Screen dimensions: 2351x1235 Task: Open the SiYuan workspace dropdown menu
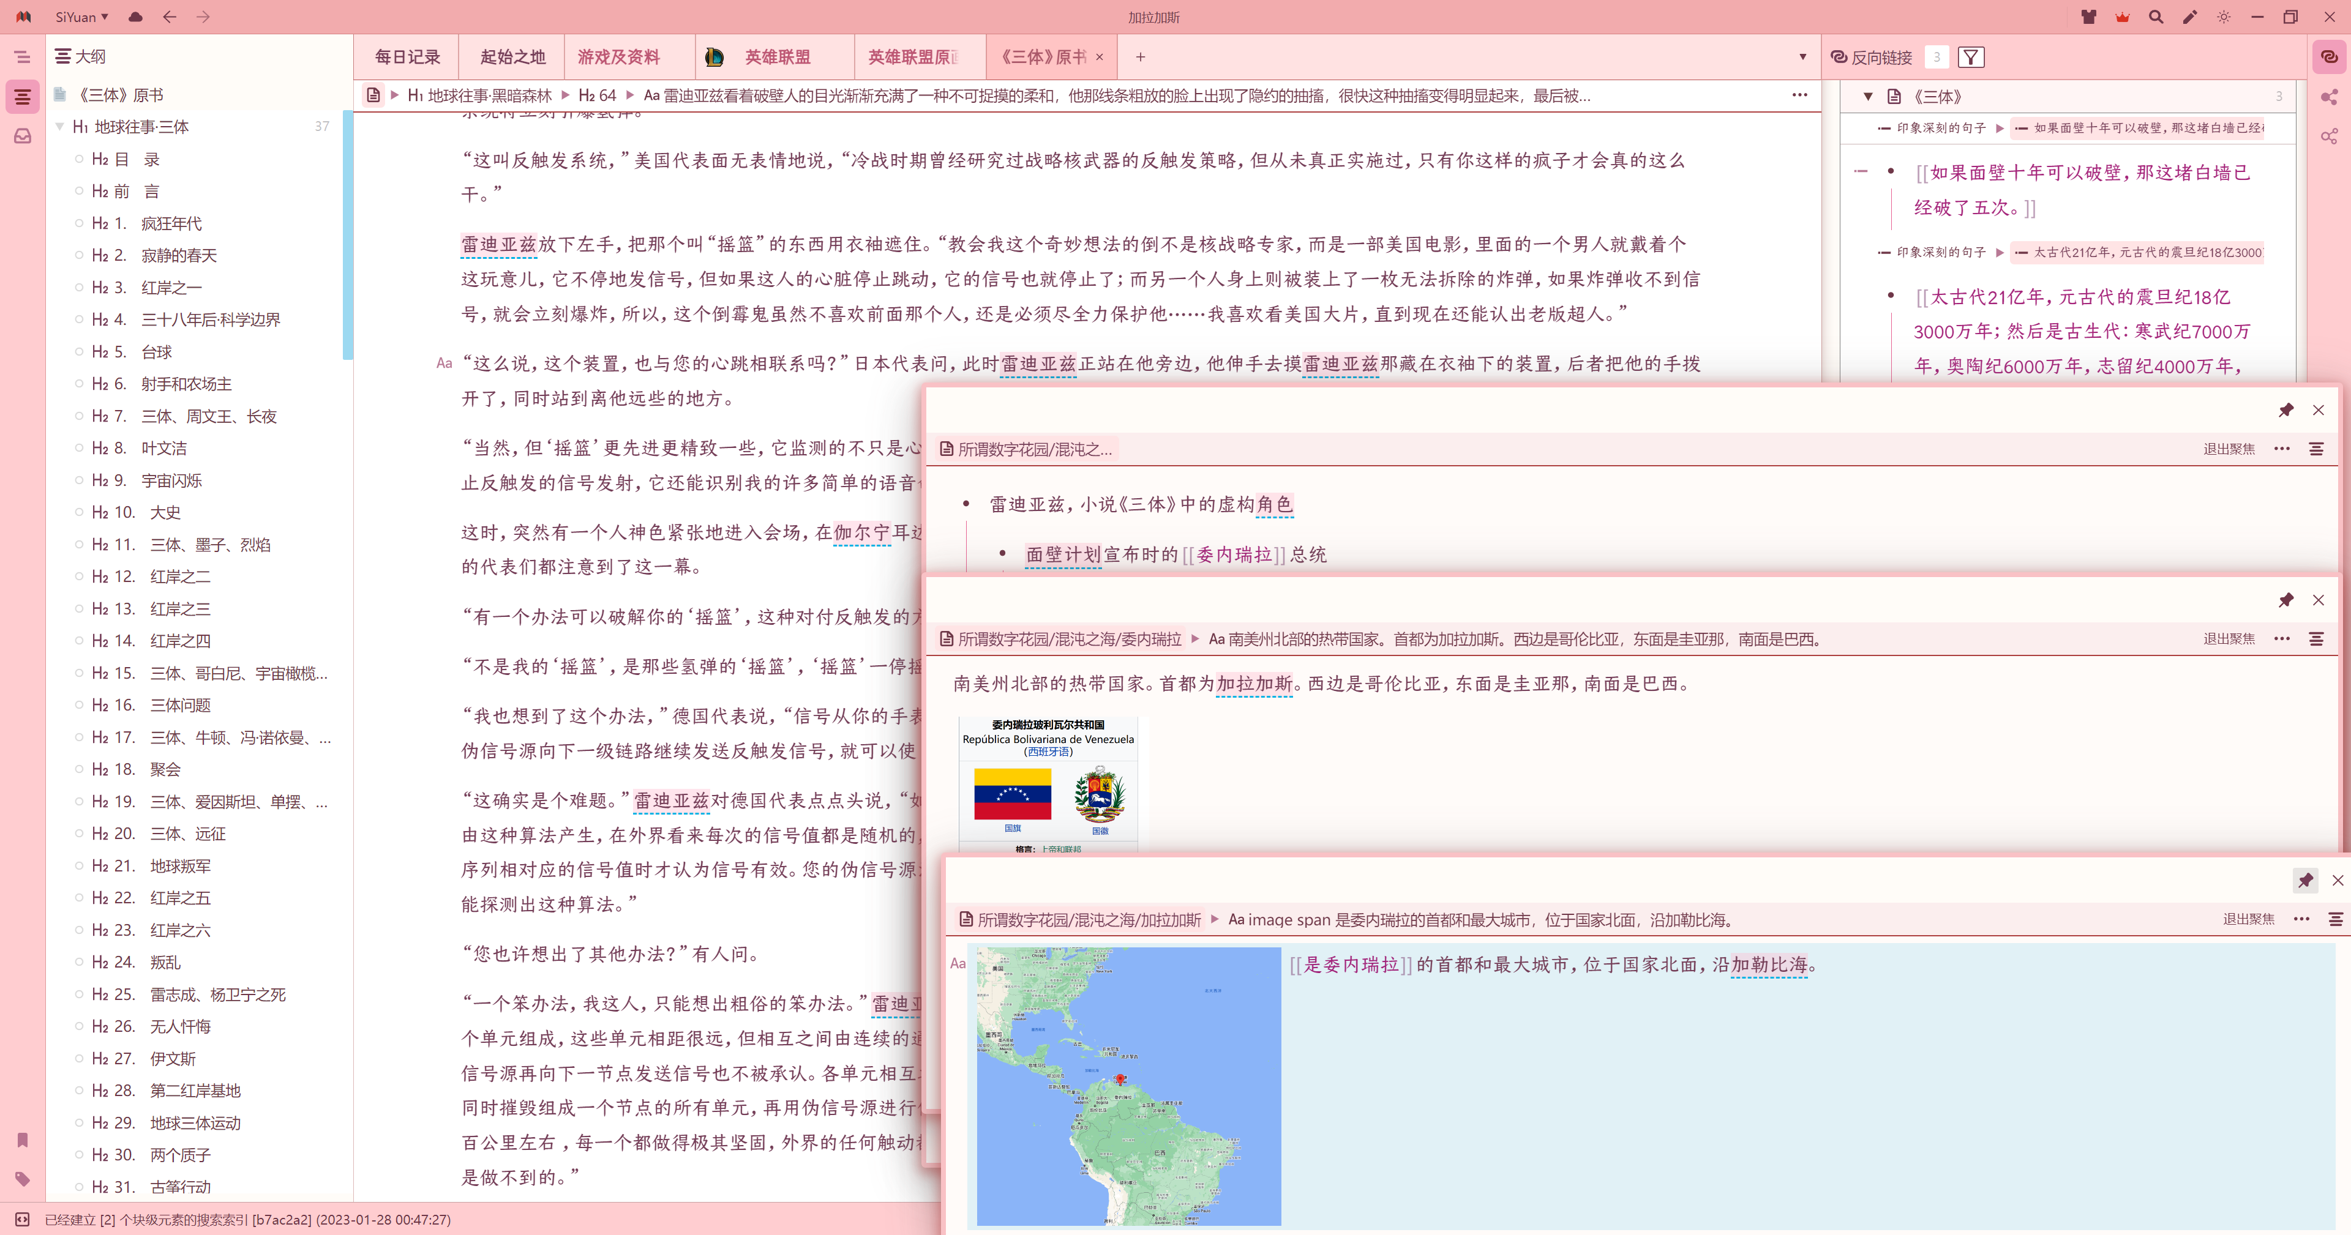[81, 17]
